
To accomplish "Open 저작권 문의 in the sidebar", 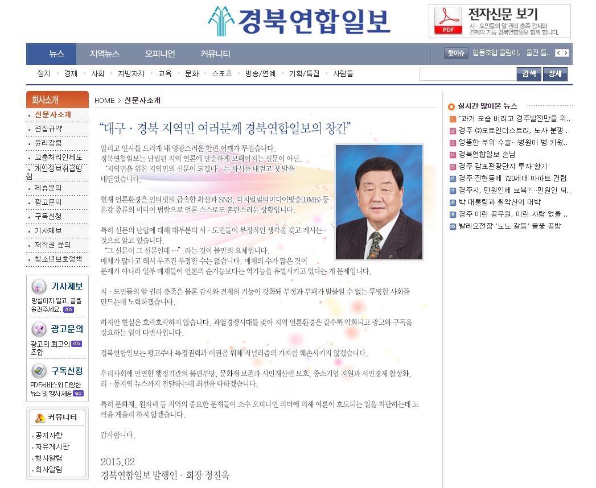I will coord(53,245).
